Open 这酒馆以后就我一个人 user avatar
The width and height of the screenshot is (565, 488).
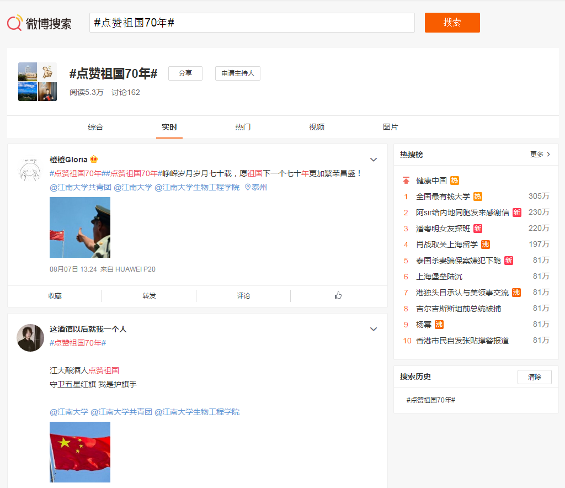pos(30,338)
